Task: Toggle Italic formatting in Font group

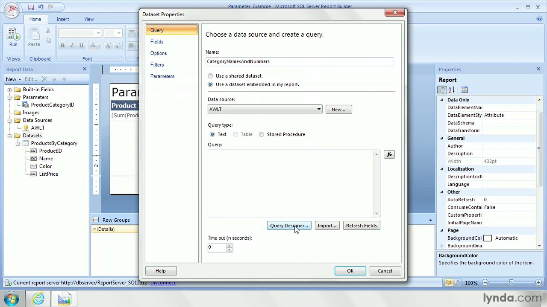Action: point(72,46)
